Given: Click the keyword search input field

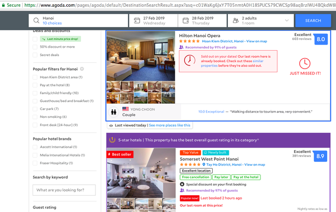Looking at the screenshot, I should (x=64, y=190).
